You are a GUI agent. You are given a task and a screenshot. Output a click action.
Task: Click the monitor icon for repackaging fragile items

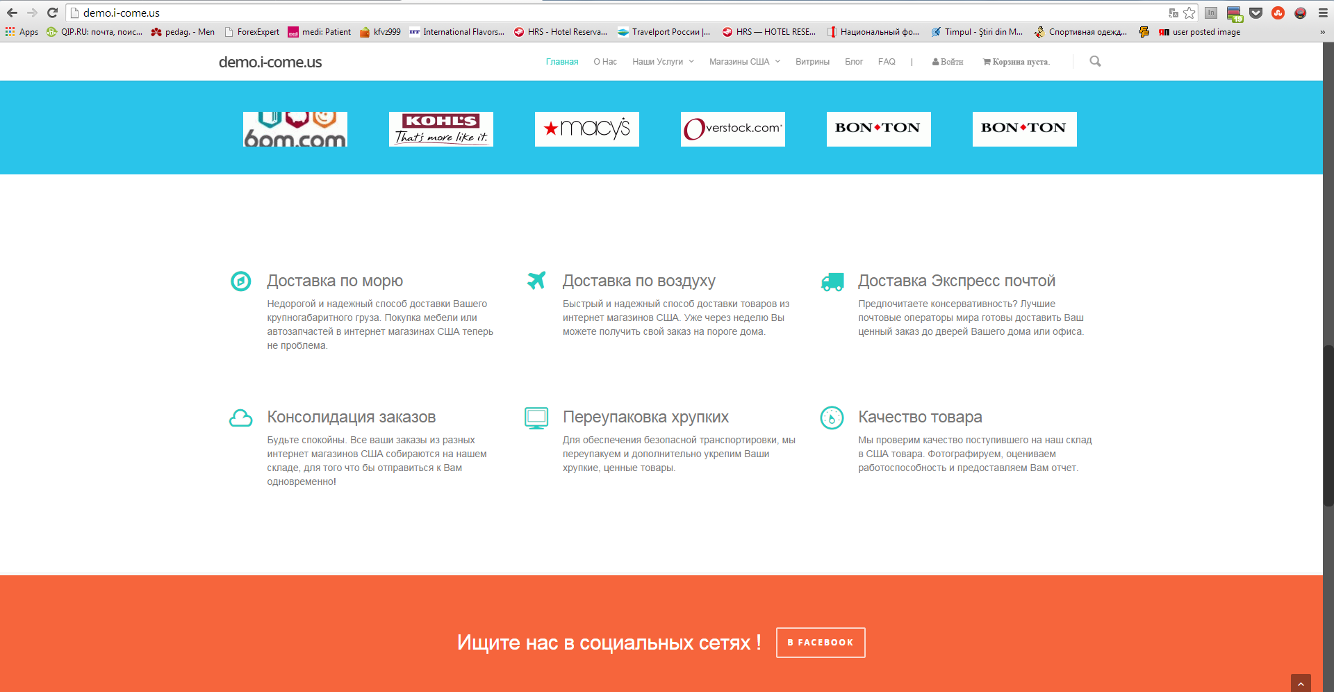click(536, 418)
